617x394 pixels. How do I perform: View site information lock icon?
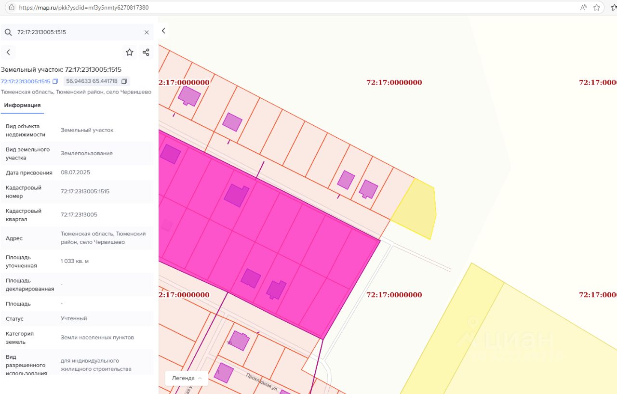pos(12,7)
